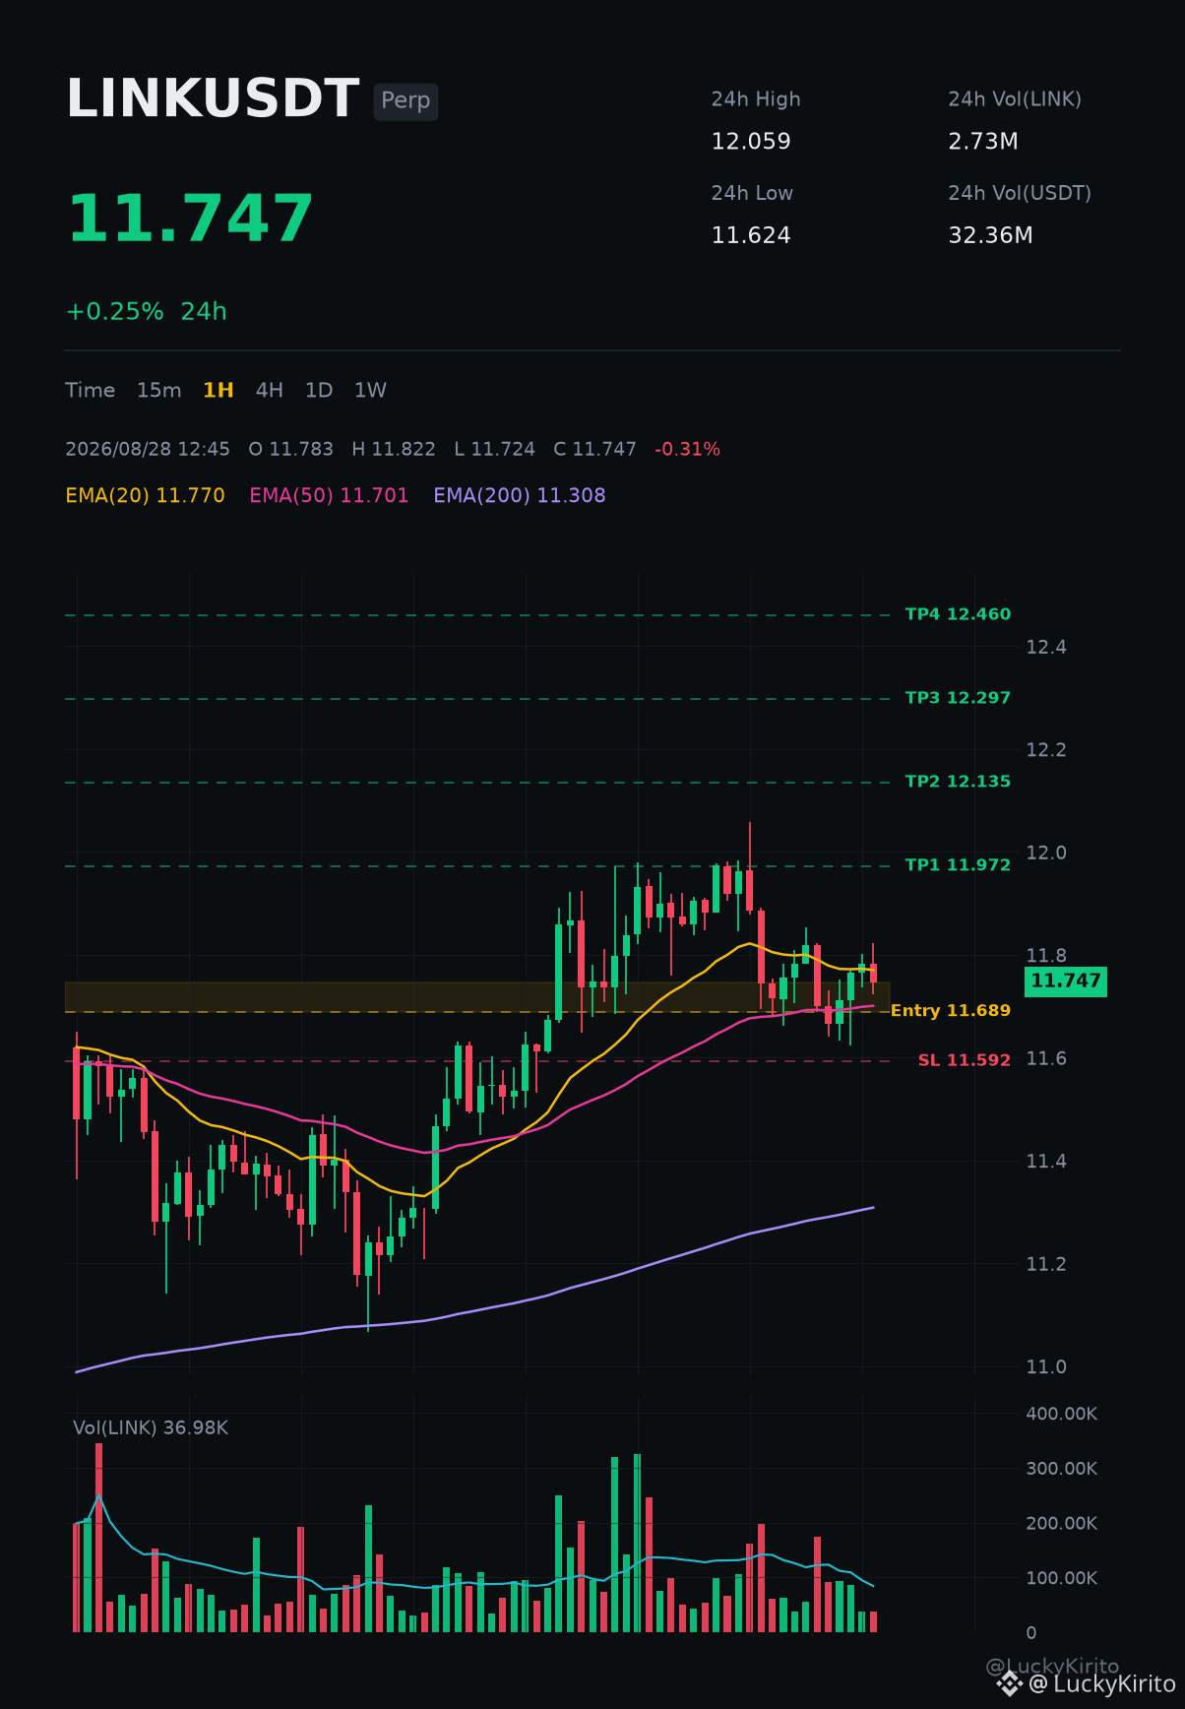
Task: Click the -0.31% candle change
Action: click(x=688, y=450)
